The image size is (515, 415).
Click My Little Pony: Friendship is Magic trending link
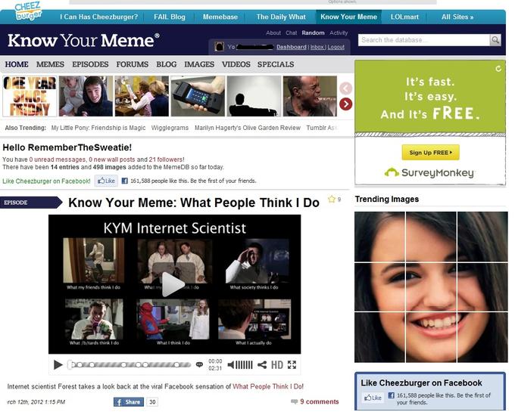[98, 128]
